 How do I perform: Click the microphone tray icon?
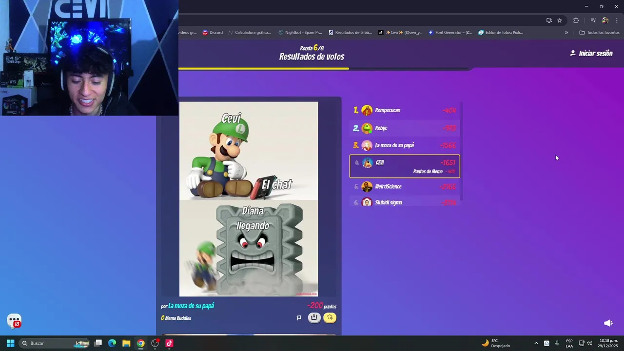(x=557, y=343)
